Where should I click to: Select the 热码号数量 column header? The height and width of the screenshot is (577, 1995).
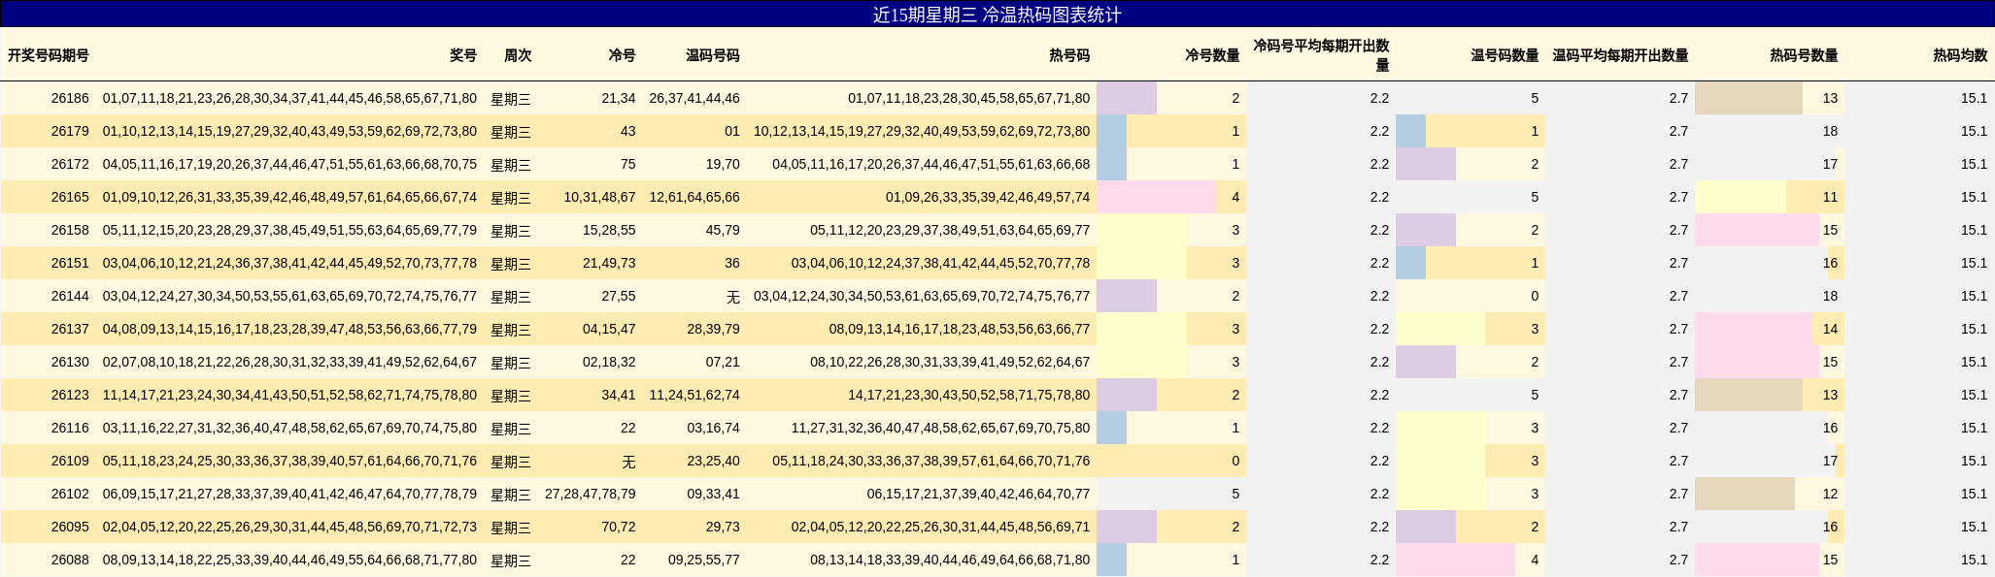point(1804,55)
